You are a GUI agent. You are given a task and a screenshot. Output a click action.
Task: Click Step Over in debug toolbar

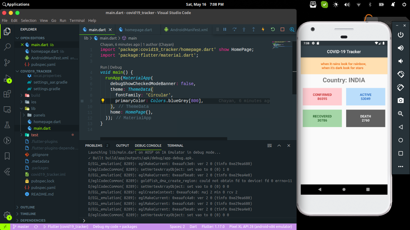234,29
